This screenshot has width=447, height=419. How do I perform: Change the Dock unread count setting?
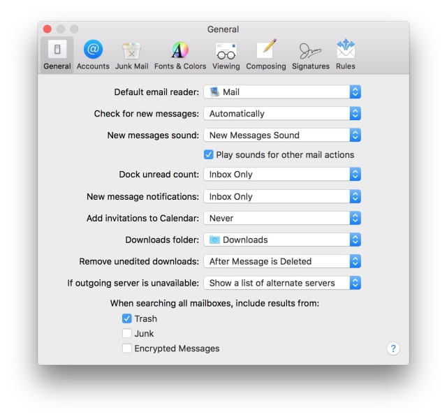point(282,175)
